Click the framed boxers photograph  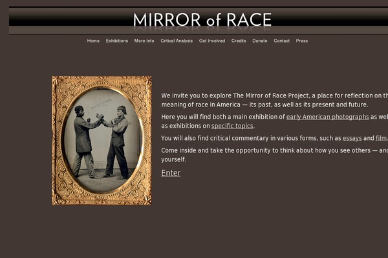[102, 141]
